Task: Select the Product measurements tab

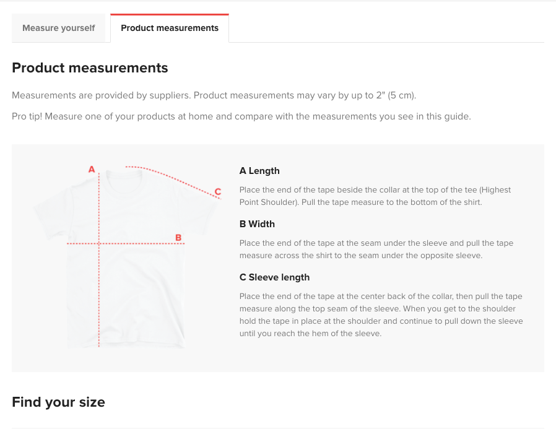Action: (x=170, y=28)
